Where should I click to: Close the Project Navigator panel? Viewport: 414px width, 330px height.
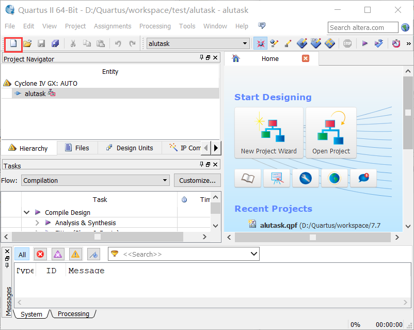pyautogui.click(x=215, y=57)
